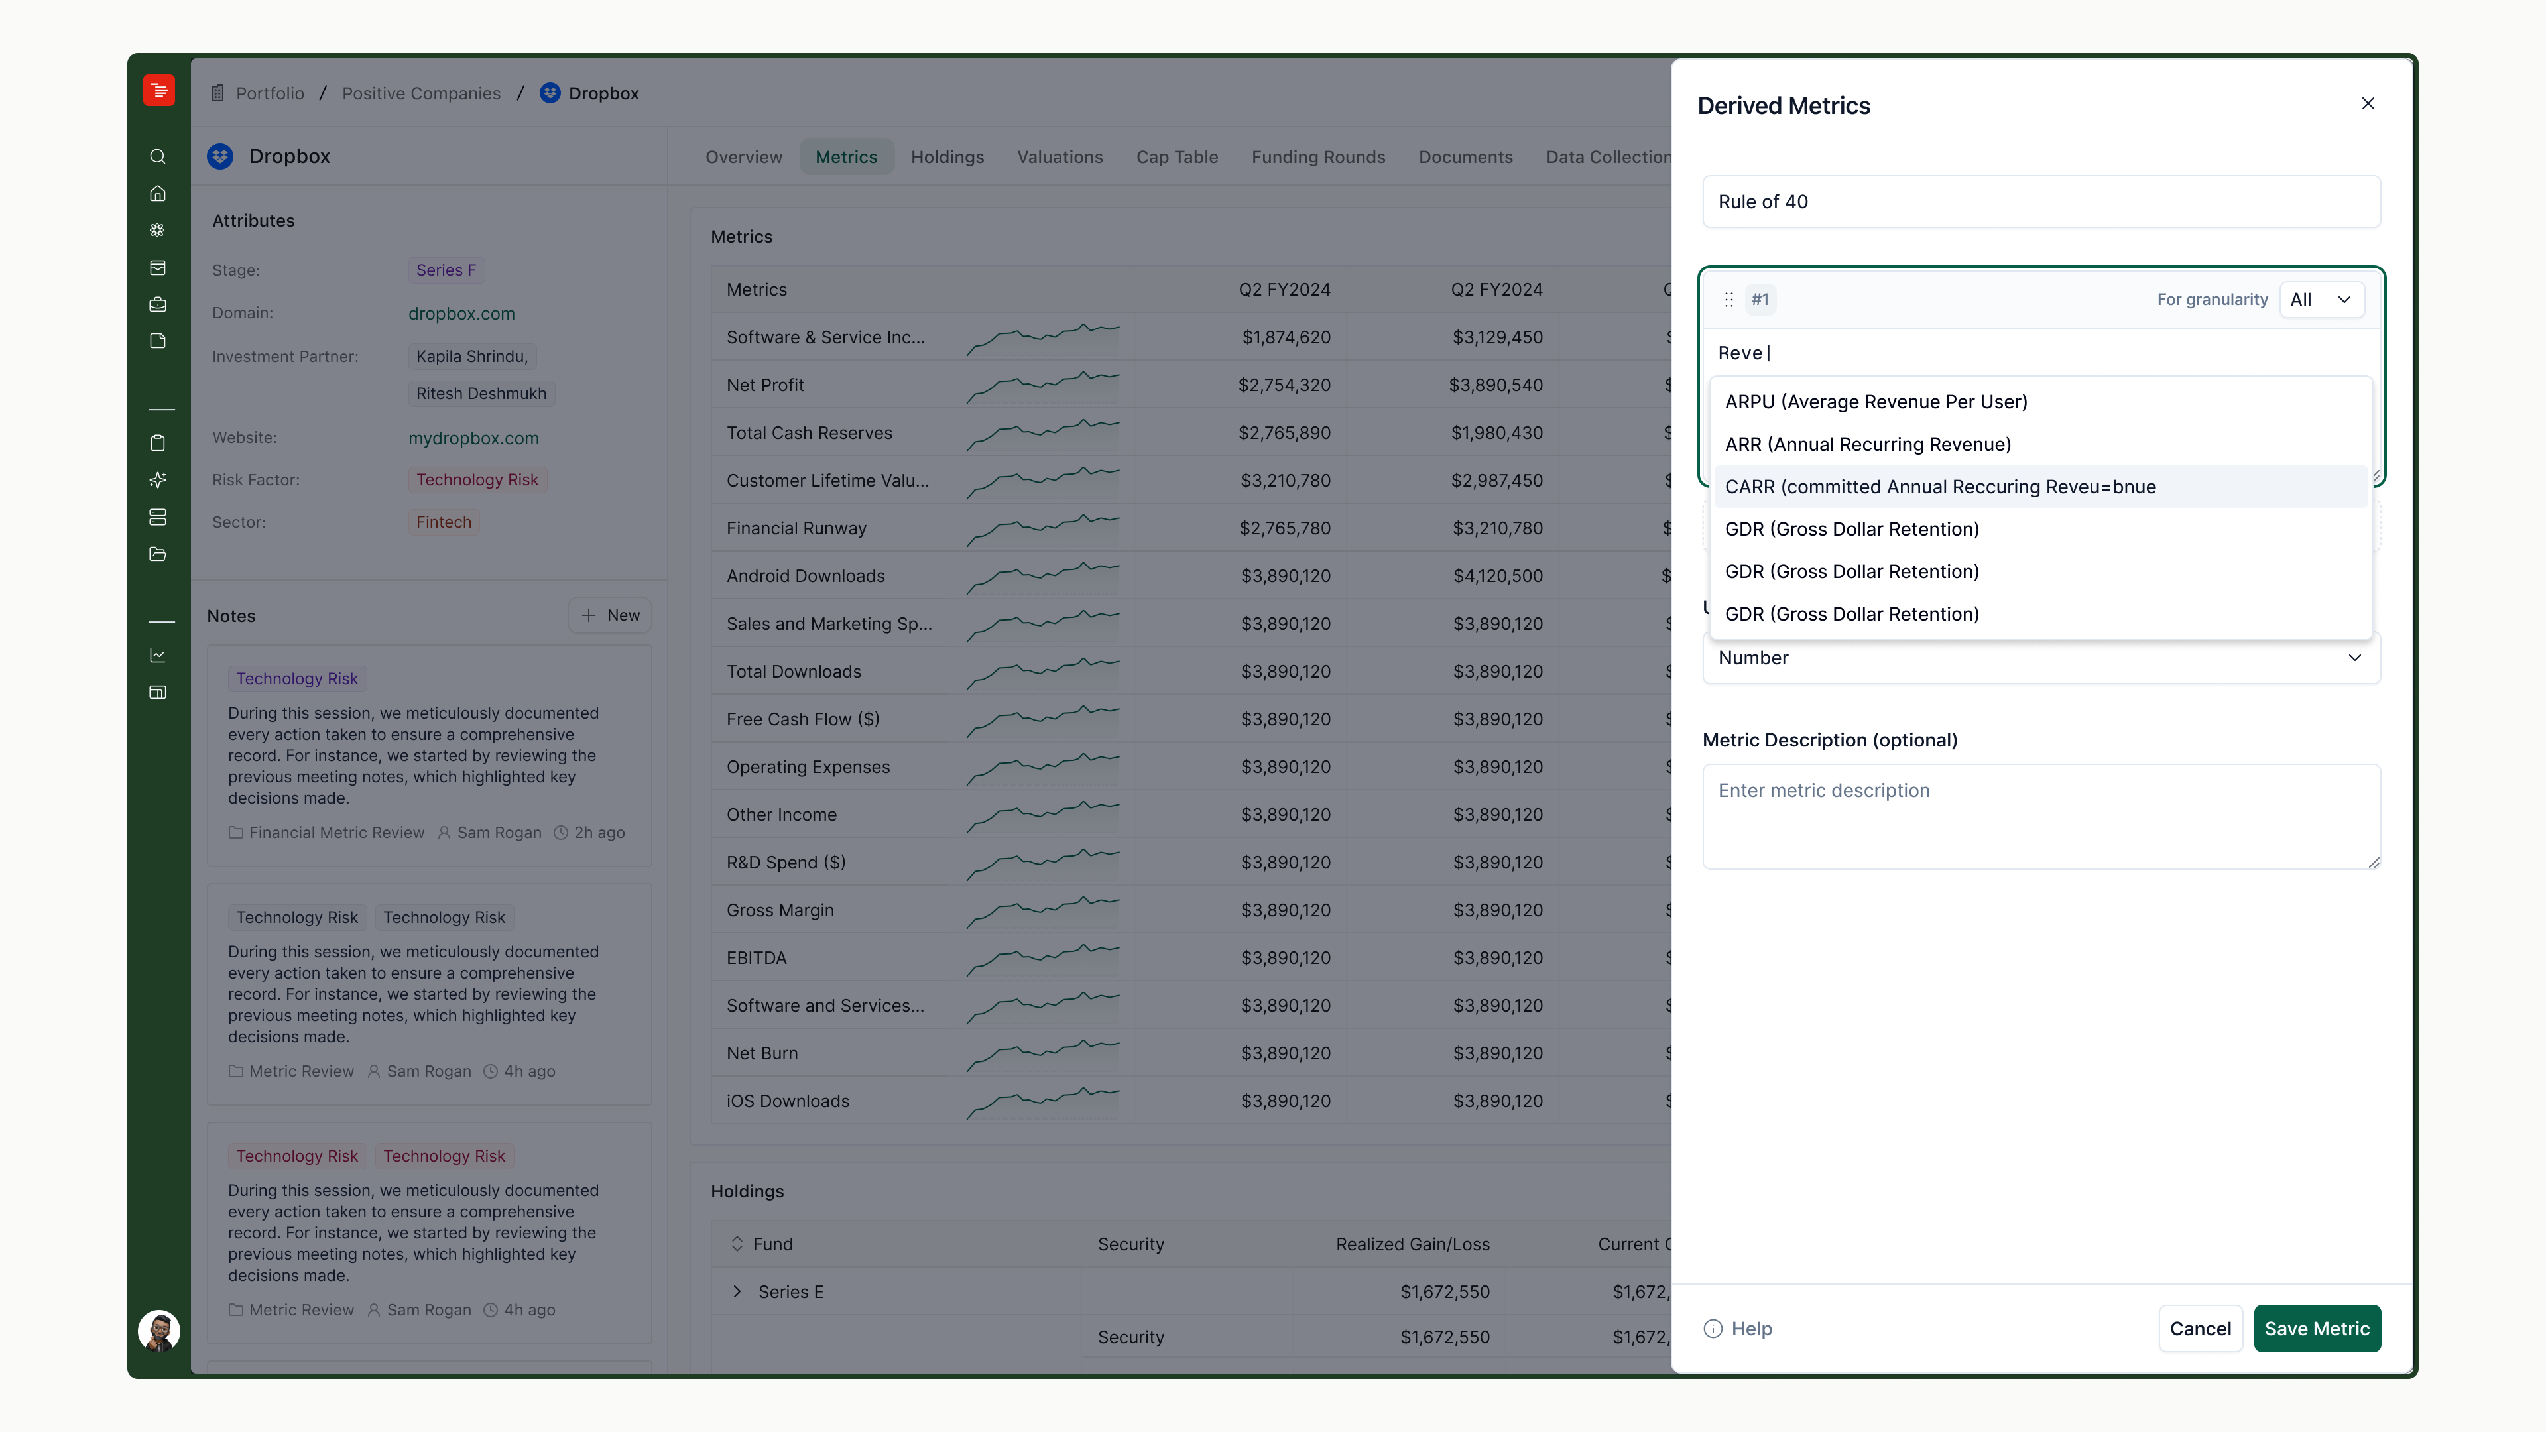Navigate to Portfolio in the breadcrumb

pyautogui.click(x=270, y=93)
